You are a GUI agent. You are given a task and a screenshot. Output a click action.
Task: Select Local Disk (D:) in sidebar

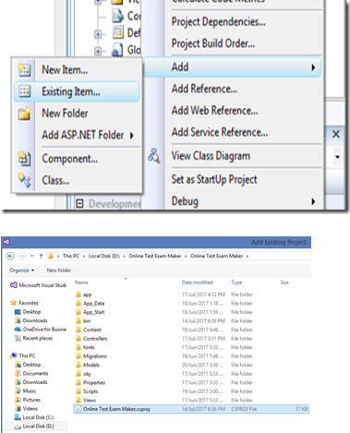click(x=34, y=427)
